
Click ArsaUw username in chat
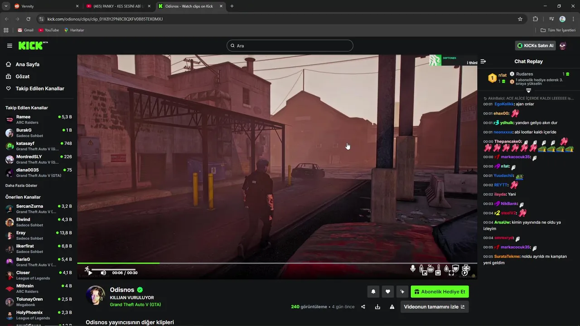[x=503, y=222]
